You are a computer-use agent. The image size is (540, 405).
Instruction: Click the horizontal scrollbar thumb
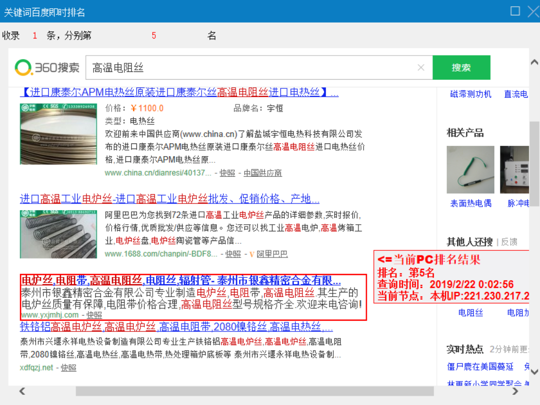point(255,391)
